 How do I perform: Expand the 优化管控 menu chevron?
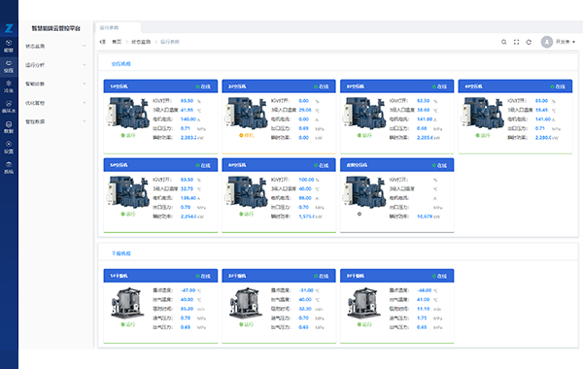coord(84,103)
